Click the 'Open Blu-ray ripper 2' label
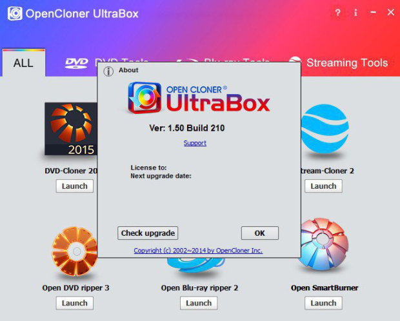400x321 pixels. tap(199, 288)
